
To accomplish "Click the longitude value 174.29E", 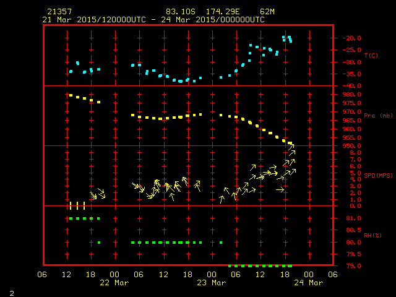I will (223, 12).
